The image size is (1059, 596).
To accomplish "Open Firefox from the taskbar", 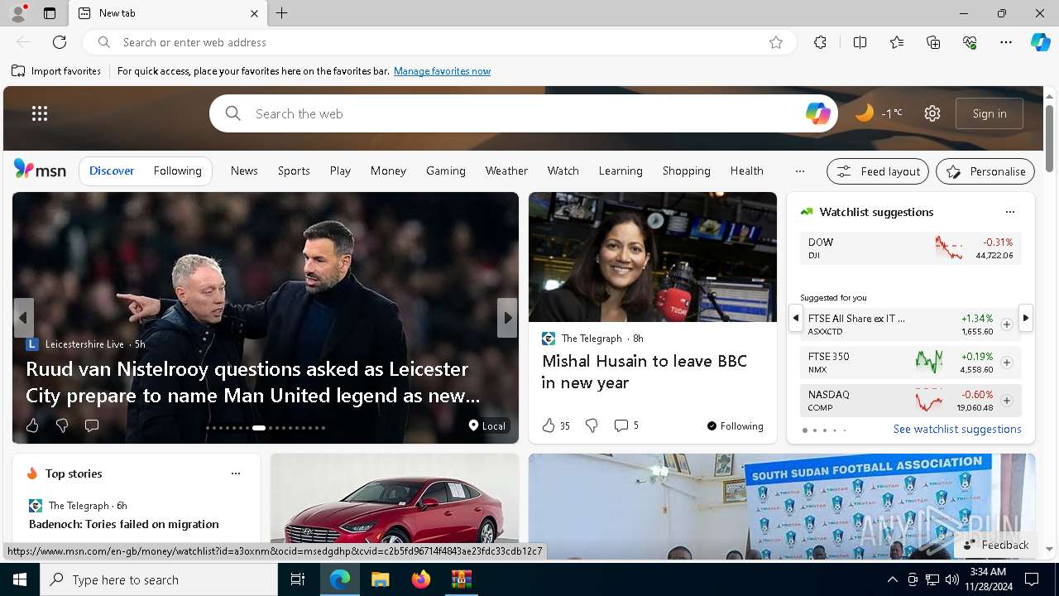I will pos(421,579).
